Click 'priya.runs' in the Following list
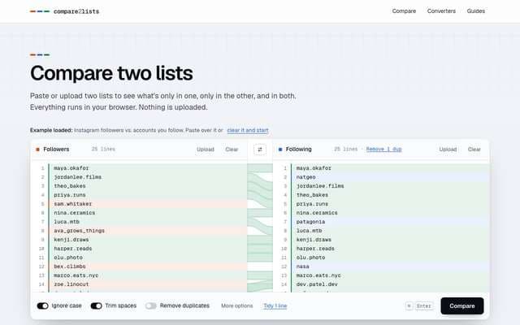This screenshot has height=325, width=520. tap(312, 204)
